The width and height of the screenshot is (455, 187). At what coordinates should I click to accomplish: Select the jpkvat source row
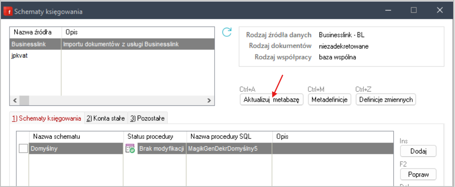click(112, 56)
